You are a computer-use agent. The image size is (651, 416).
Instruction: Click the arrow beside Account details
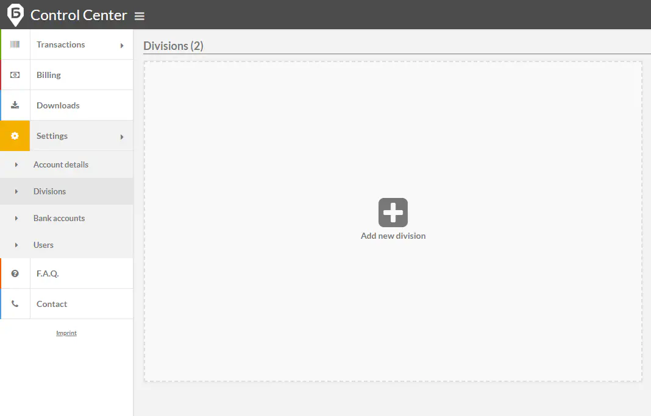click(x=16, y=164)
